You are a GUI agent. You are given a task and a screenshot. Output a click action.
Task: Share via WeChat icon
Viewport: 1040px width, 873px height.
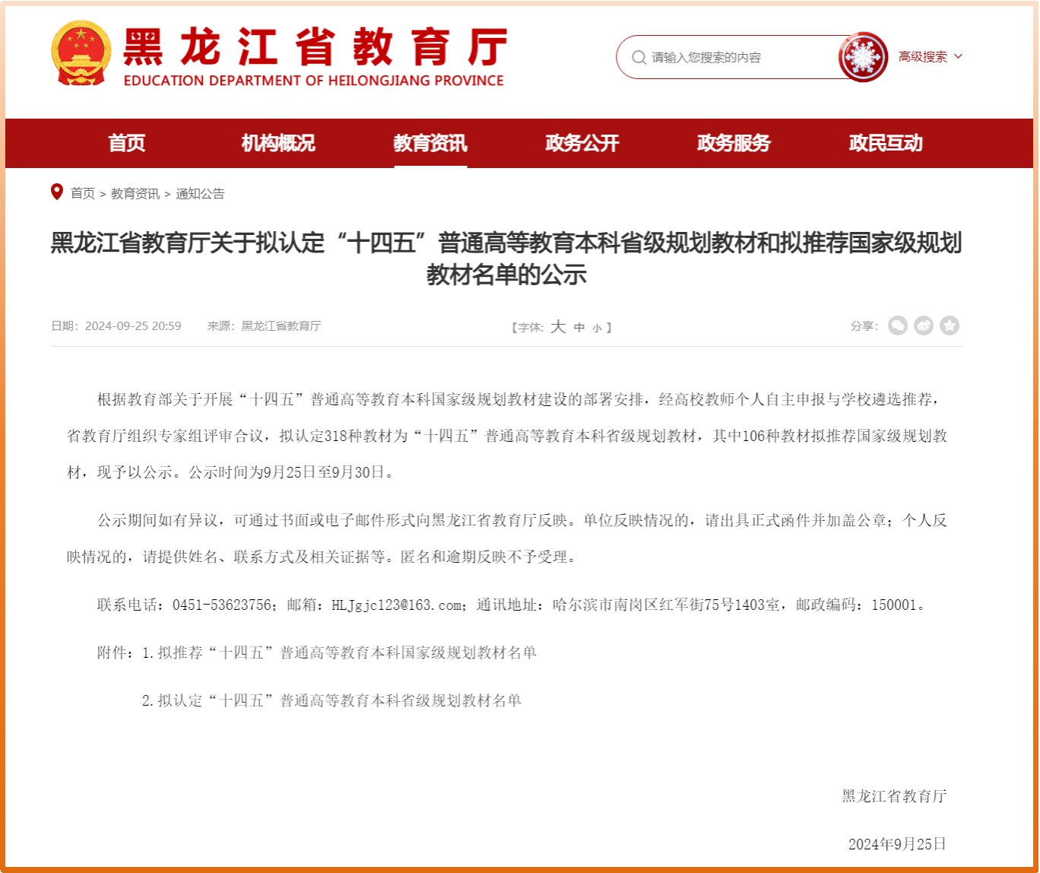click(898, 325)
